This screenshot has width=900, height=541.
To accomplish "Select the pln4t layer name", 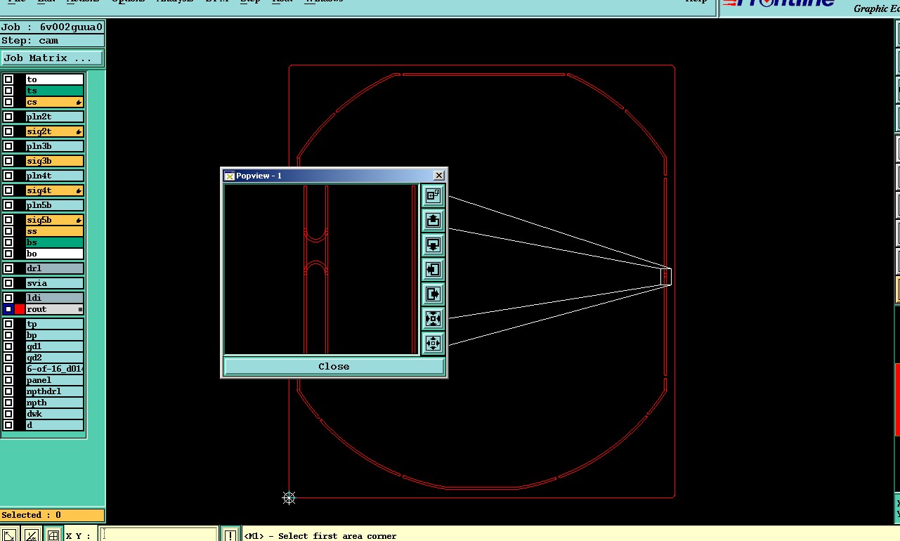I will point(55,176).
